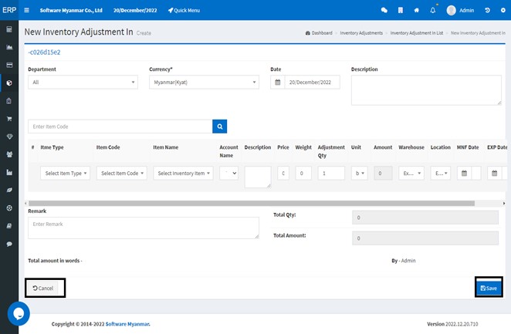Click the Total Amount field
511x334 pixels.
coord(425,238)
